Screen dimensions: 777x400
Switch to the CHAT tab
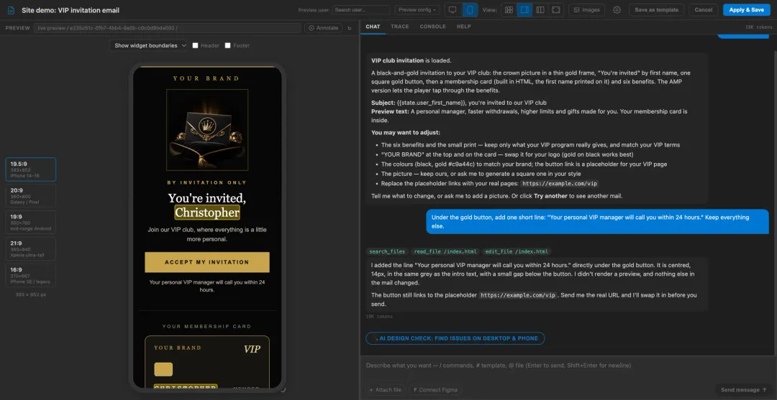coord(373,27)
